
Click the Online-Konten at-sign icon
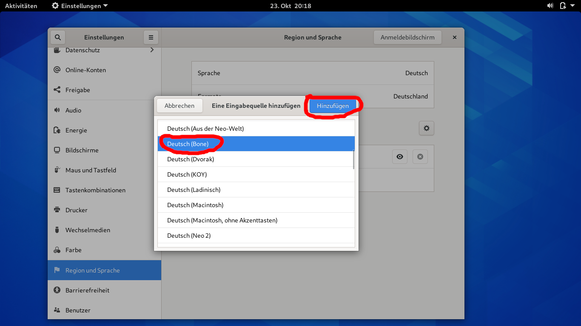click(57, 70)
